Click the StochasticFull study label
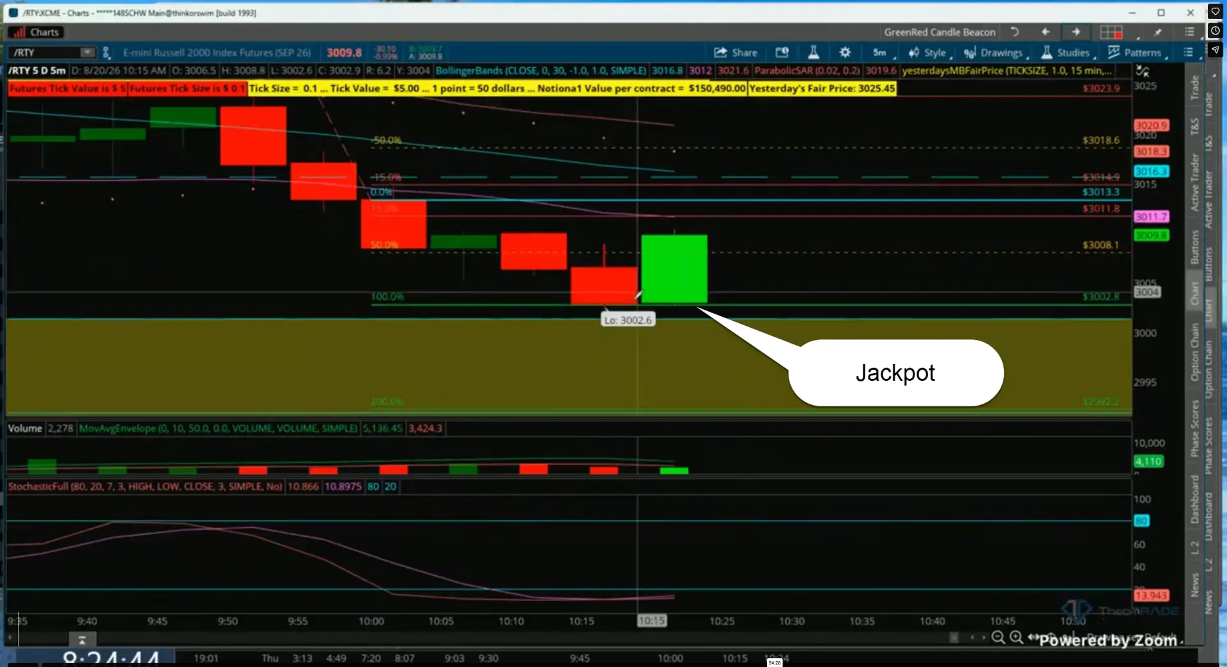 tap(145, 486)
